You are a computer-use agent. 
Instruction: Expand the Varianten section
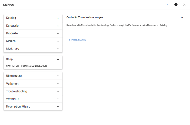pos(33,84)
